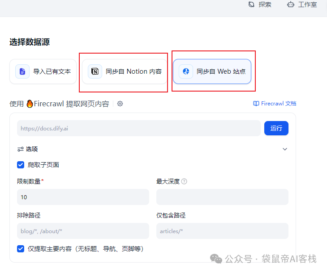The height and width of the screenshot is (272, 327).
Task: Toggle extract main content only checkbox
Action: click(21, 249)
